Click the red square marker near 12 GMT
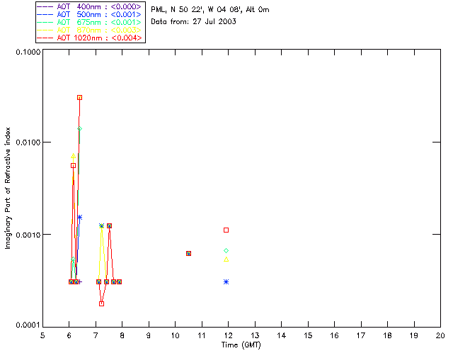The width and height of the screenshot is (453, 363). tap(226, 230)
